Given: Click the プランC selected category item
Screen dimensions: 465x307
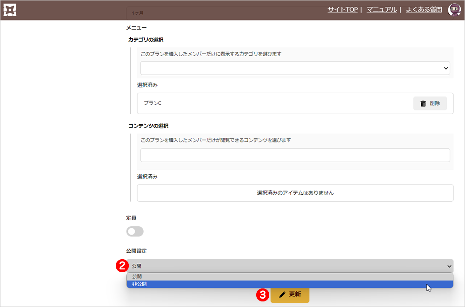Looking at the screenshot, I should (153, 103).
